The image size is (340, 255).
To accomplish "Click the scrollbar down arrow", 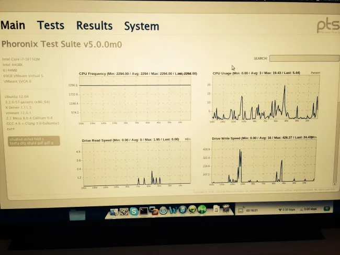I will pos(335,184).
